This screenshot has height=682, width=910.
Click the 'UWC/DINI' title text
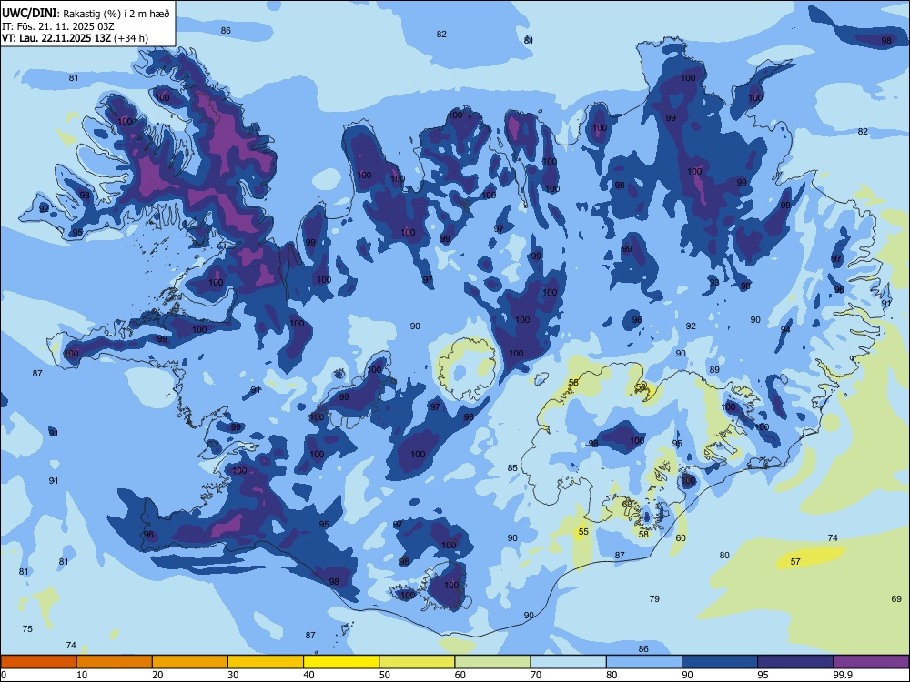[x=29, y=13]
